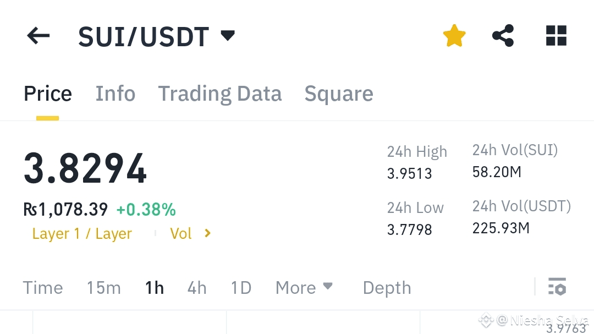Select the Price tab
Viewport: 594px width, 334px height.
(x=48, y=93)
